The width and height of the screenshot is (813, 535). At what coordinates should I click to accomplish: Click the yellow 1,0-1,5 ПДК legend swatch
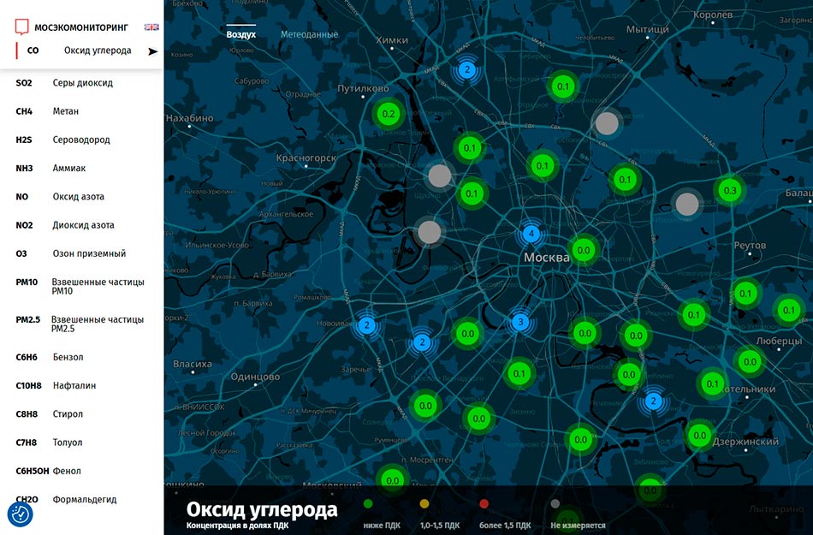point(425,505)
